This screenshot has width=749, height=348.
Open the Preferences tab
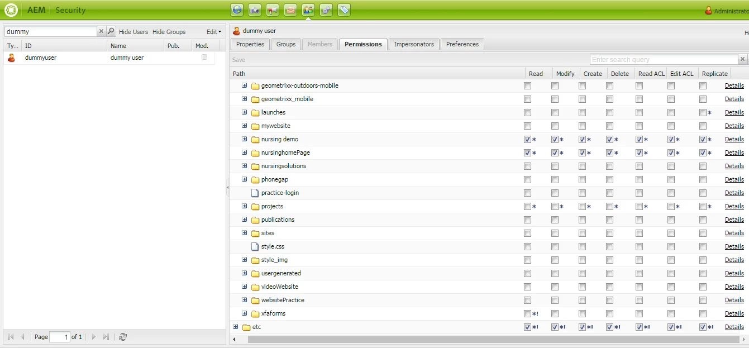(462, 44)
